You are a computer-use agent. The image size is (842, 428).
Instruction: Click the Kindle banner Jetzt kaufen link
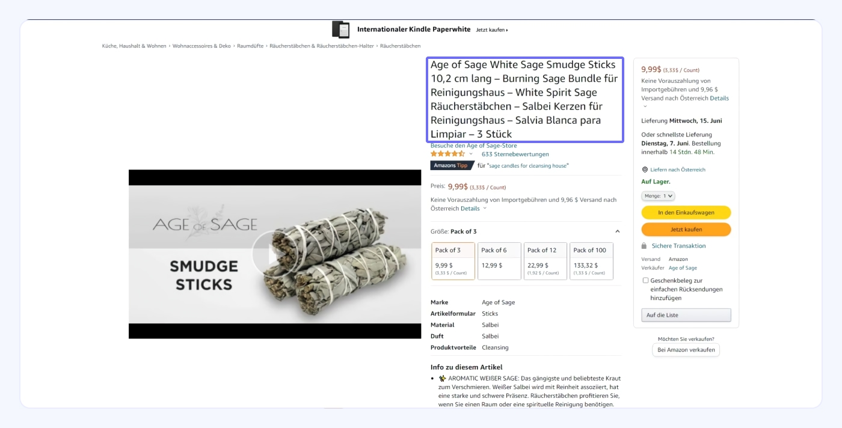pyautogui.click(x=491, y=29)
